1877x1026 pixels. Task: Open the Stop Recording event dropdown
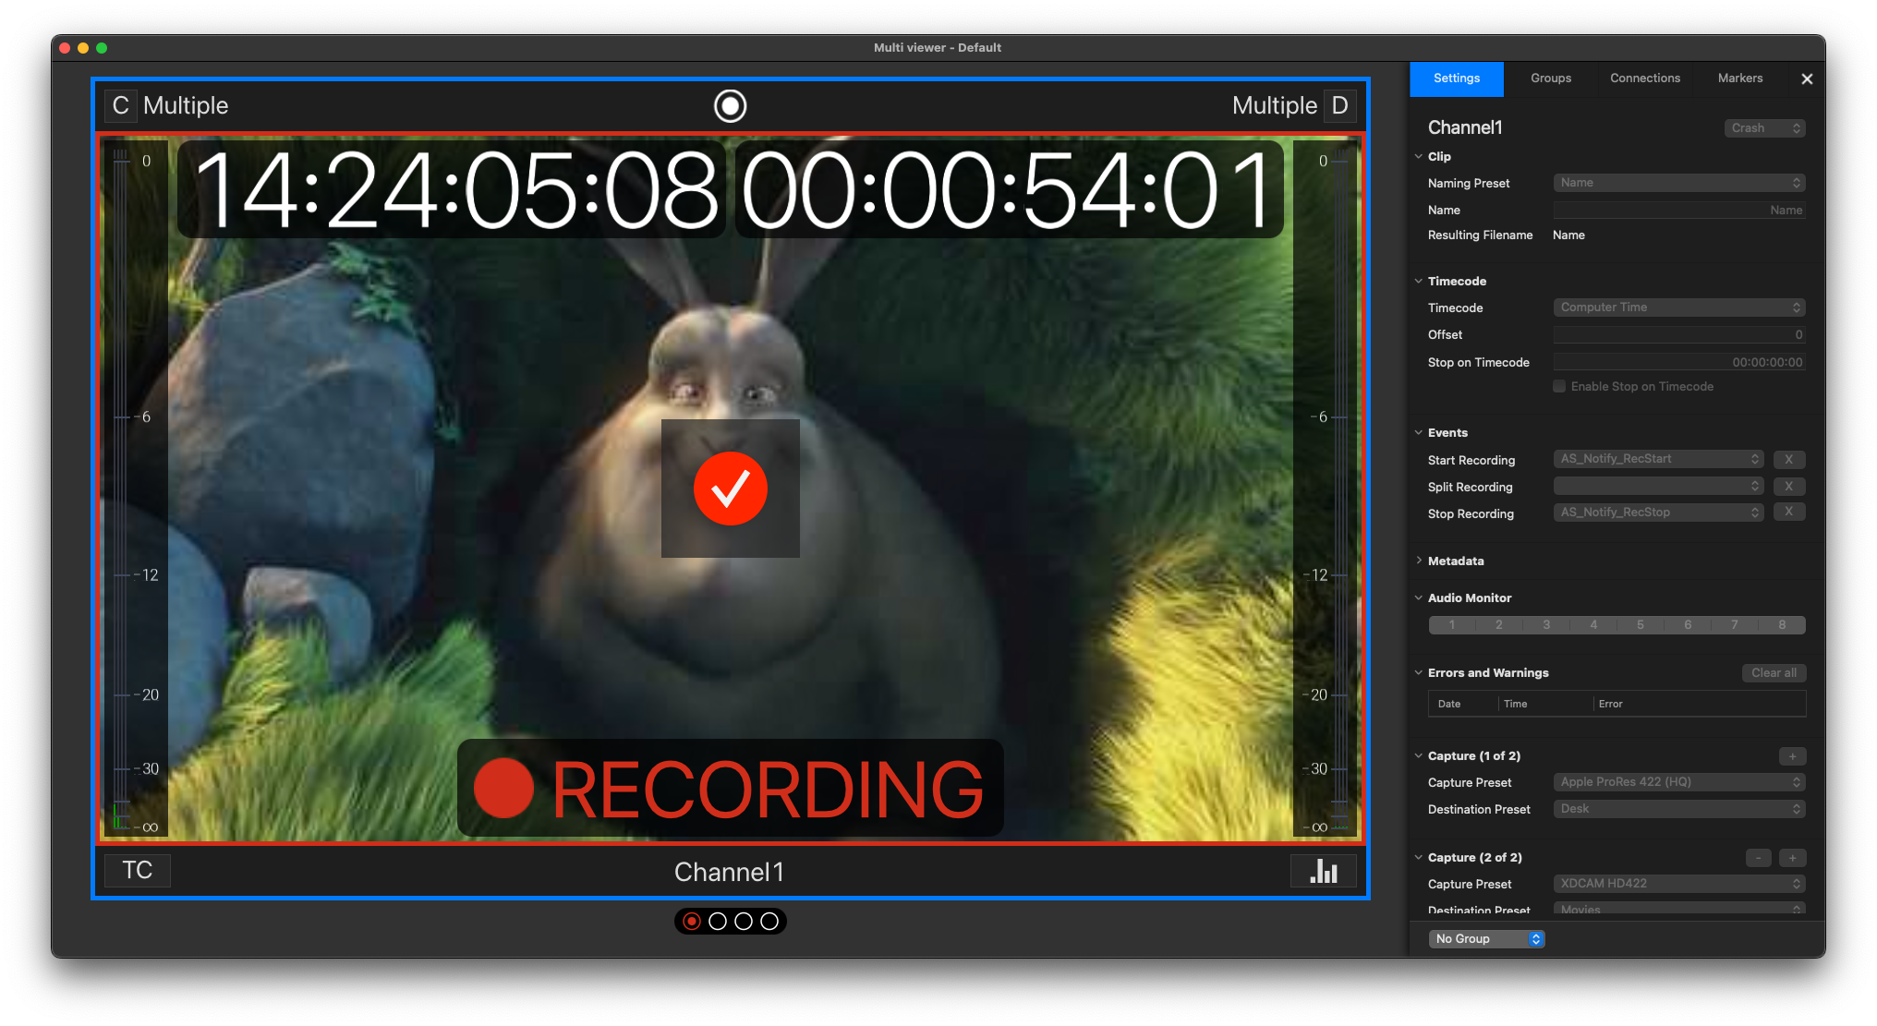click(1658, 513)
